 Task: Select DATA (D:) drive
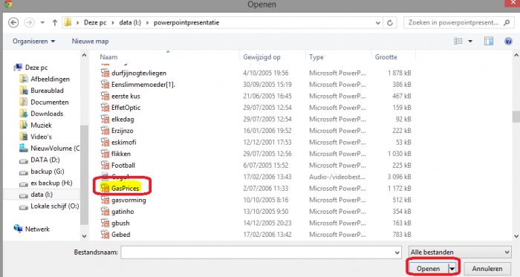45,160
